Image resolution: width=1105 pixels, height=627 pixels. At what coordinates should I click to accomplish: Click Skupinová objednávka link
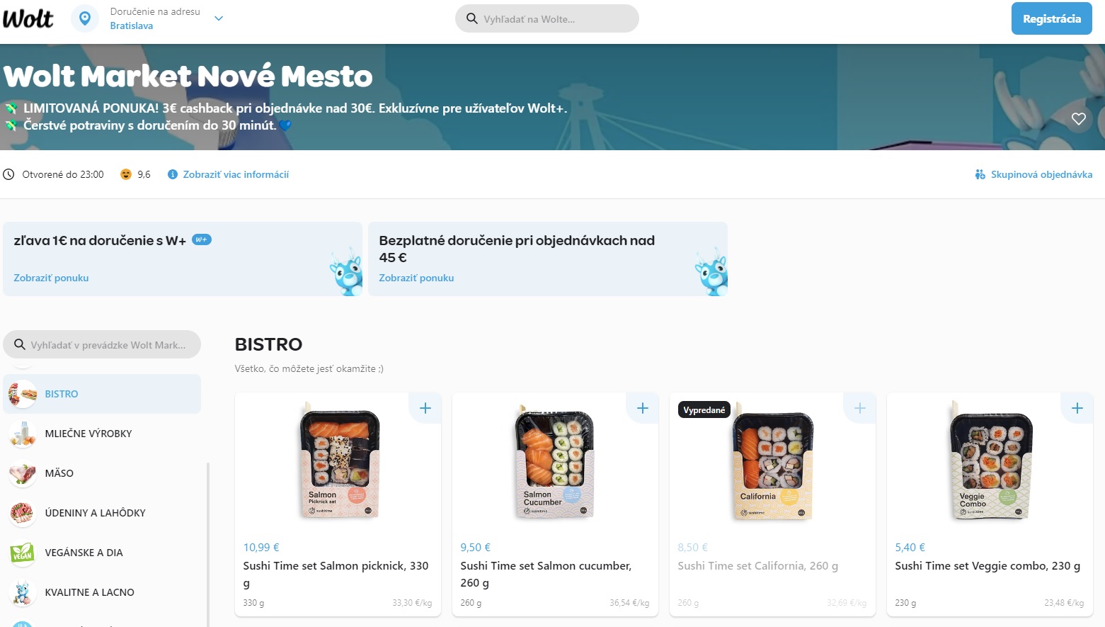(x=1041, y=174)
